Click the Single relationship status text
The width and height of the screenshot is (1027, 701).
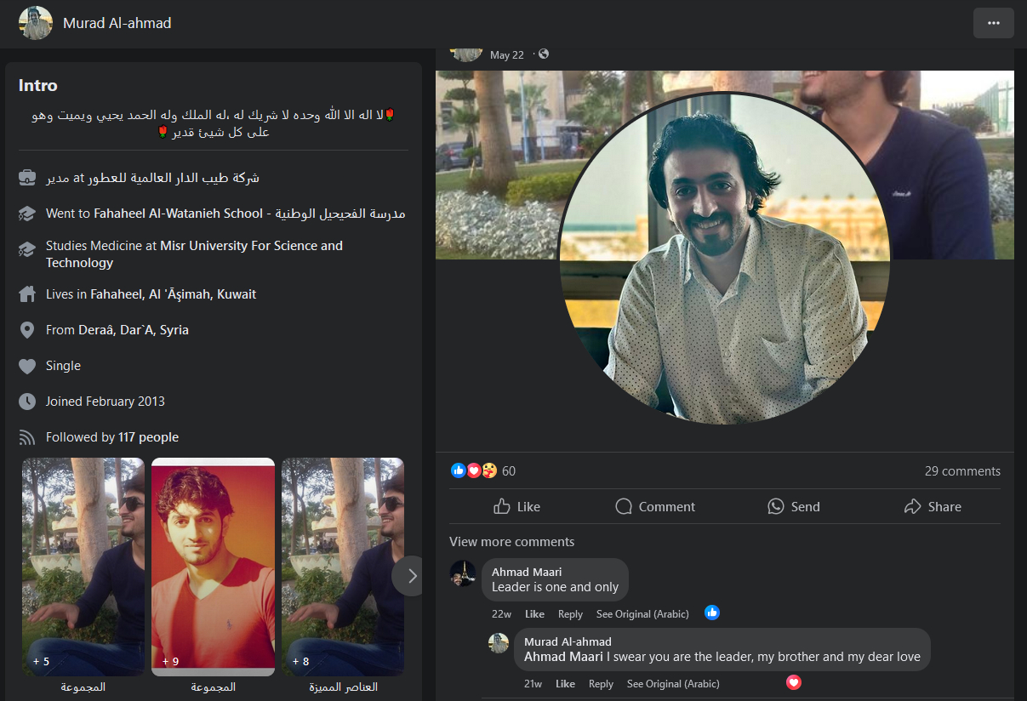pos(63,366)
